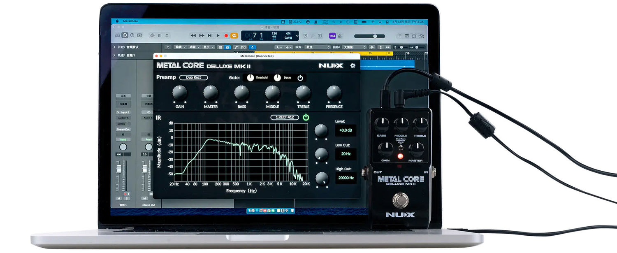Image resolution: width=617 pixels, height=253 pixels.
Task: Click the Go to Beginning transport icon
Action: (210, 36)
